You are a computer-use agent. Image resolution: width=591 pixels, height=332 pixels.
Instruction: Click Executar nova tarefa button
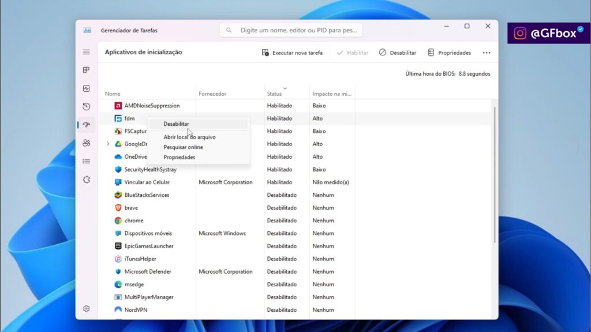click(x=292, y=53)
